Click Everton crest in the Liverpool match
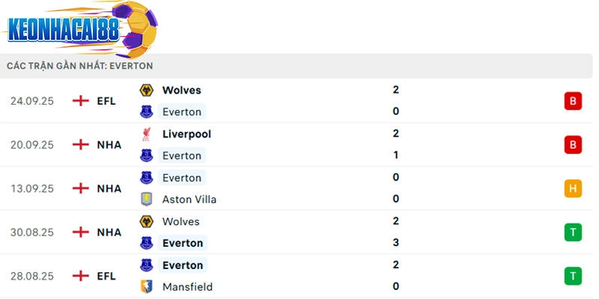 pos(147,155)
